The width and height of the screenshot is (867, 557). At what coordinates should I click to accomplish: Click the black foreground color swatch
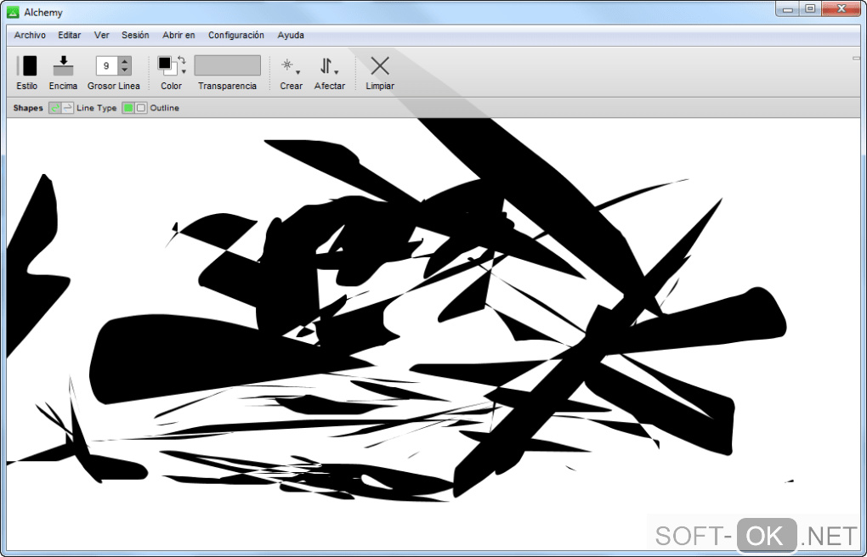click(x=164, y=63)
